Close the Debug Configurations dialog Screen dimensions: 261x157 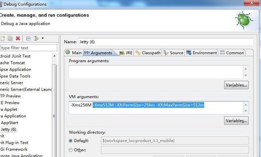click(x=251, y=3)
